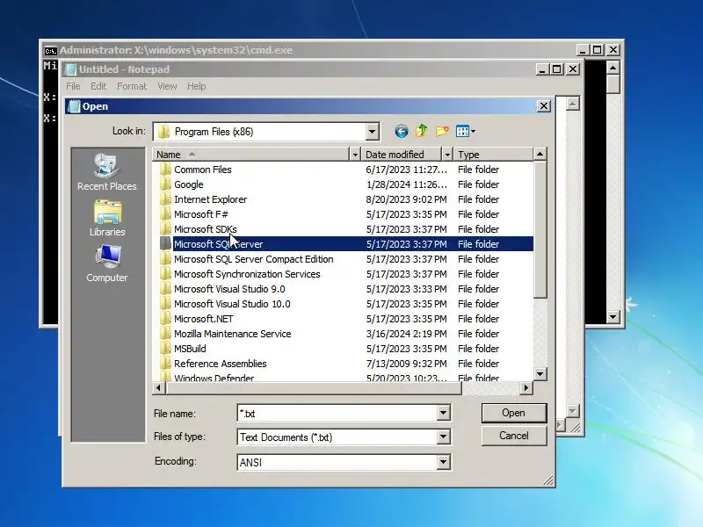
Task: Click the file list scroll right arrow
Action: click(x=526, y=388)
